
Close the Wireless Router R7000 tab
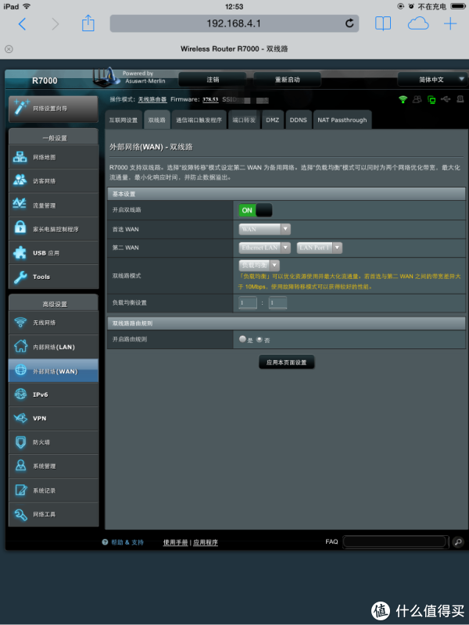(9, 49)
